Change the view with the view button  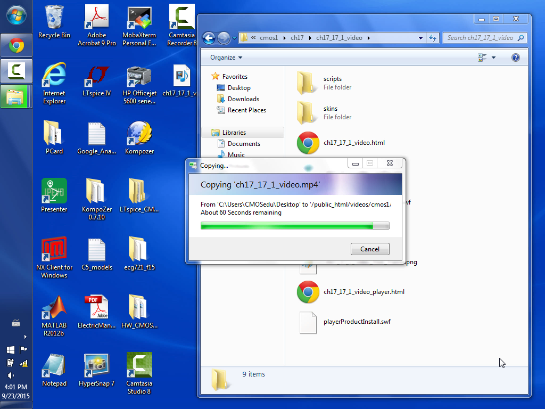click(482, 58)
